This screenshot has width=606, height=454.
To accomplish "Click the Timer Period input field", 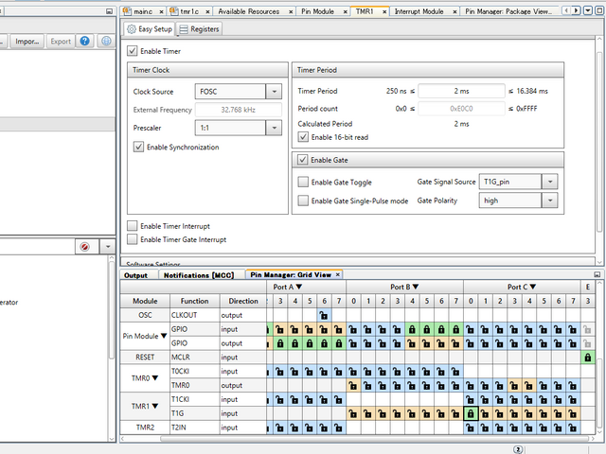I will pyautogui.click(x=460, y=92).
